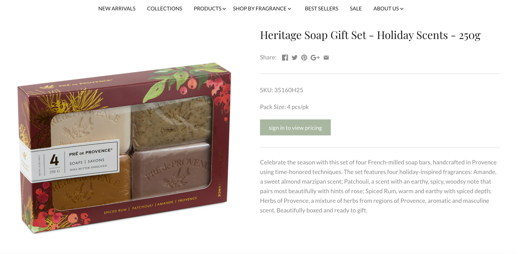Open the Collections menu item
The image size is (518, 254).
165,9
